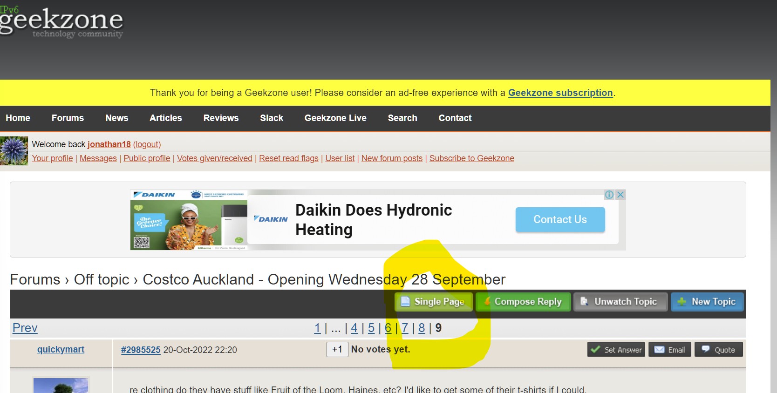
Task: Click the current page number 9
Action: (x=438, y=328)
